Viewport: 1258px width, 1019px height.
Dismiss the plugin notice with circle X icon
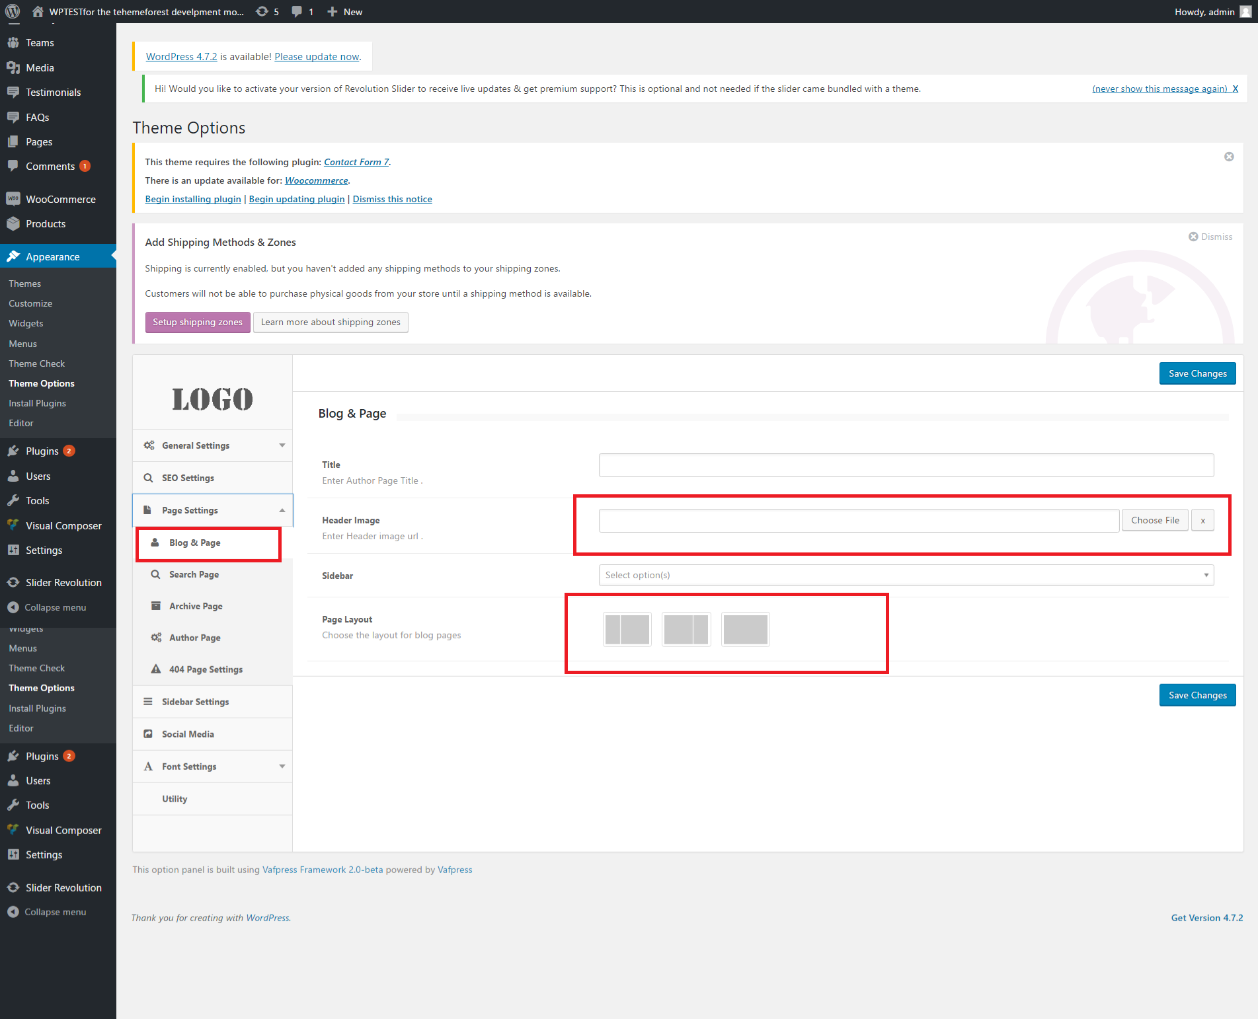[x=1229, y=157]
